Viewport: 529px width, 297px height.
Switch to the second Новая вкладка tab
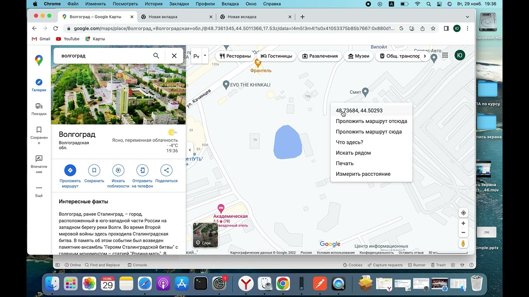click(256, 17)
